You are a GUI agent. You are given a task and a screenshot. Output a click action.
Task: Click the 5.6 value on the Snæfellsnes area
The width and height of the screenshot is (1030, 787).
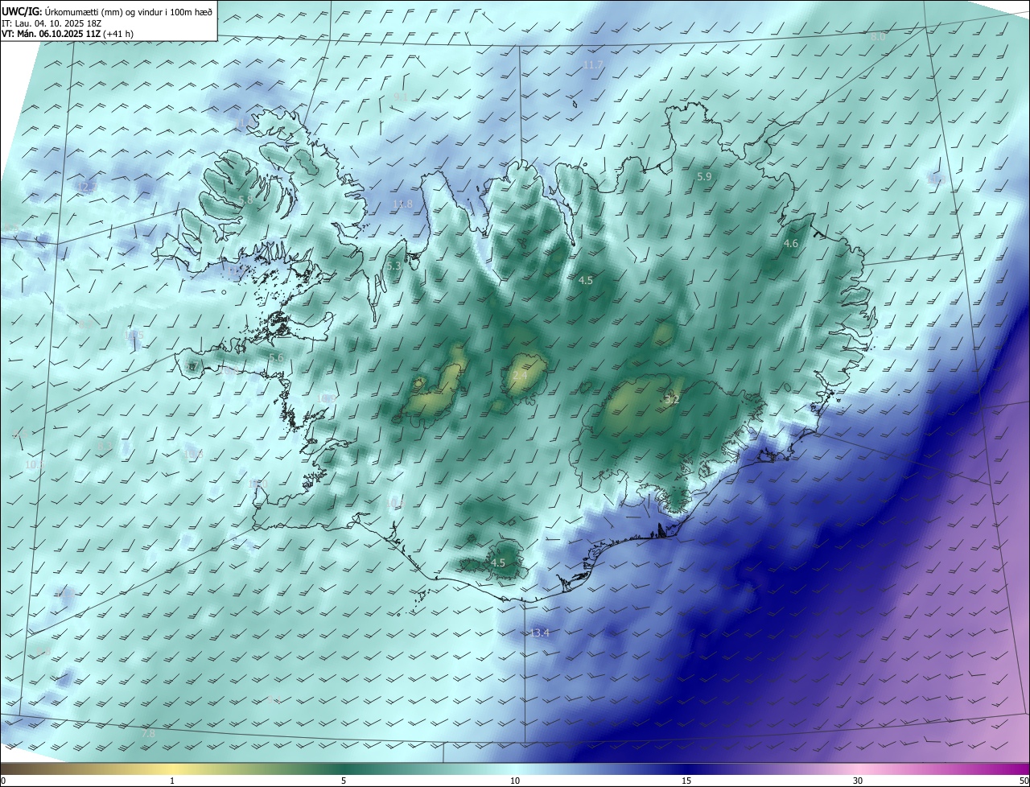click(x=277, y=358)
